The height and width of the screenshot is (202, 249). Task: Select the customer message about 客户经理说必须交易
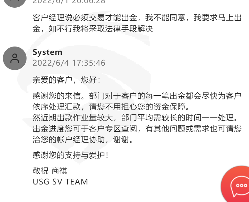tap(137, 23)
